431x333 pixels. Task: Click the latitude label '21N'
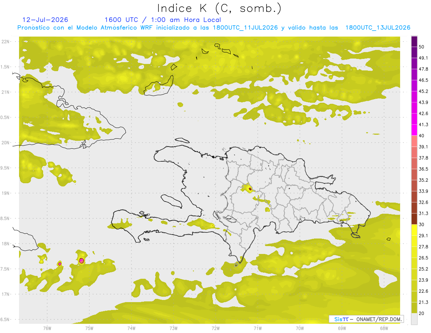(x=6, y=92)
